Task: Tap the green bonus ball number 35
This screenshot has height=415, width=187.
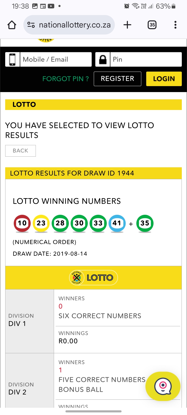Action: (x=145, y=223)
